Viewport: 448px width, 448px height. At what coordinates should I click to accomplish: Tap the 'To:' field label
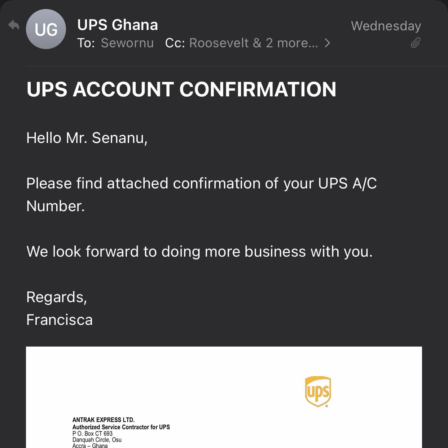pos(86,43)
